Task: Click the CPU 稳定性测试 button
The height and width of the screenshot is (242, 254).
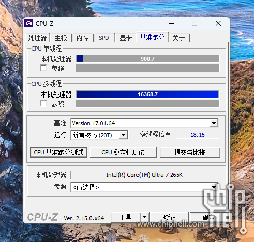Action: (123, 152)
